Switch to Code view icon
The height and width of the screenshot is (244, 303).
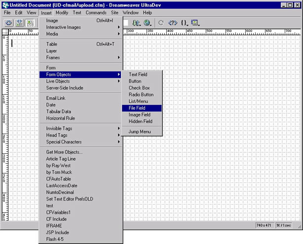[8, 23]
